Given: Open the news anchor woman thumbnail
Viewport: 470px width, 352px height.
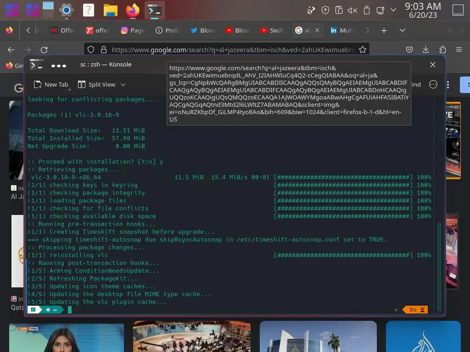Looking at the screenshot, I should (x=67, y=338).
